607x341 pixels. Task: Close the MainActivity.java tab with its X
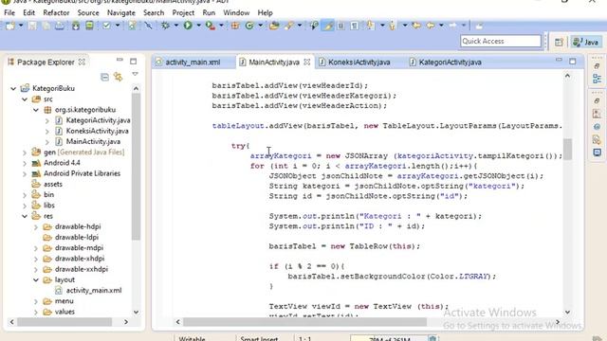coord(307,62)
